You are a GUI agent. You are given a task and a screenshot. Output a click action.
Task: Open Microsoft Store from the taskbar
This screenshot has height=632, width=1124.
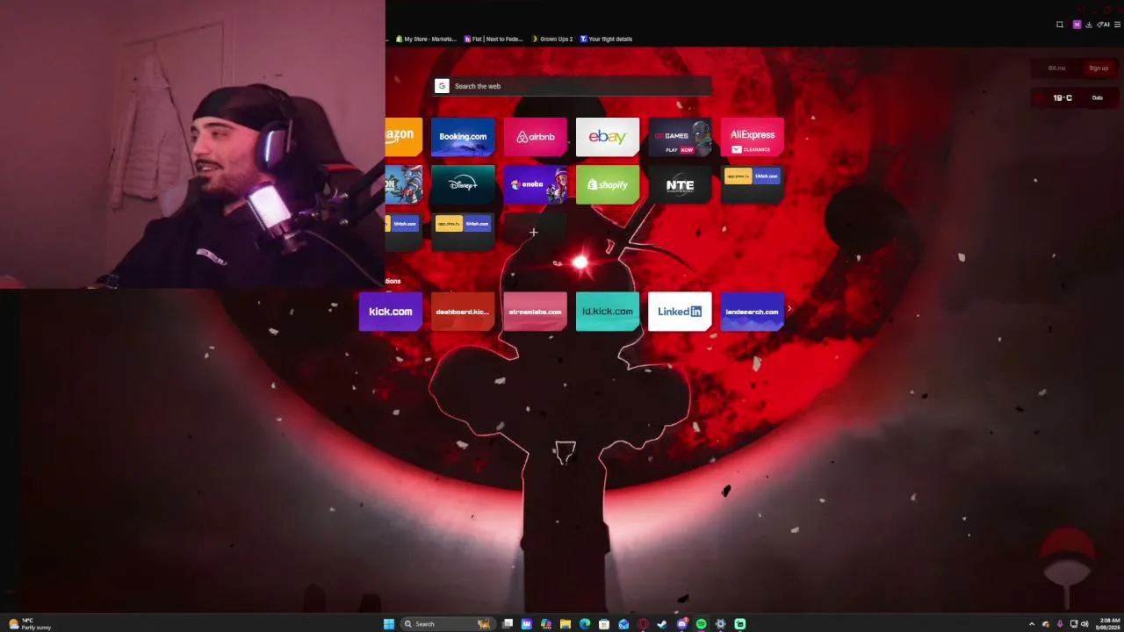pos(604,624)
